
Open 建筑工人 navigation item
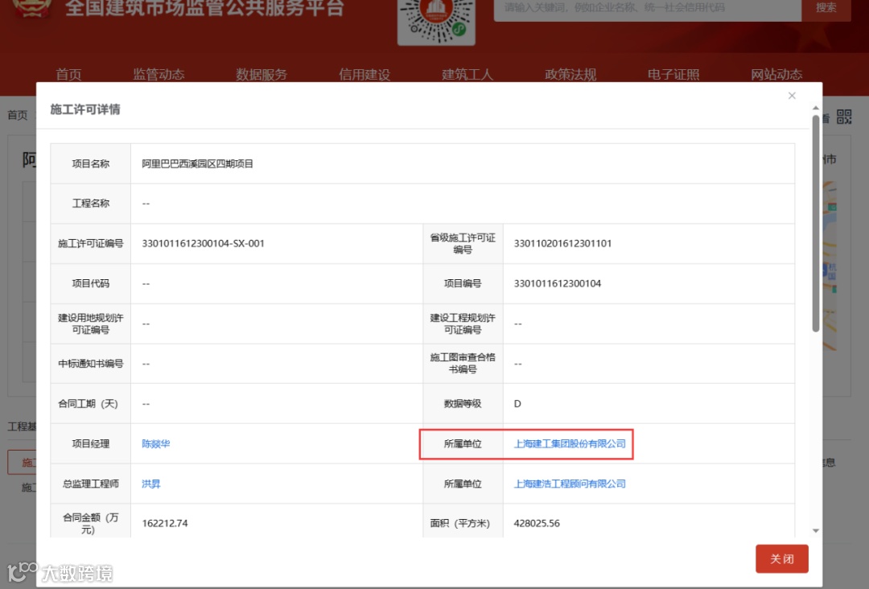click(467, 74)
